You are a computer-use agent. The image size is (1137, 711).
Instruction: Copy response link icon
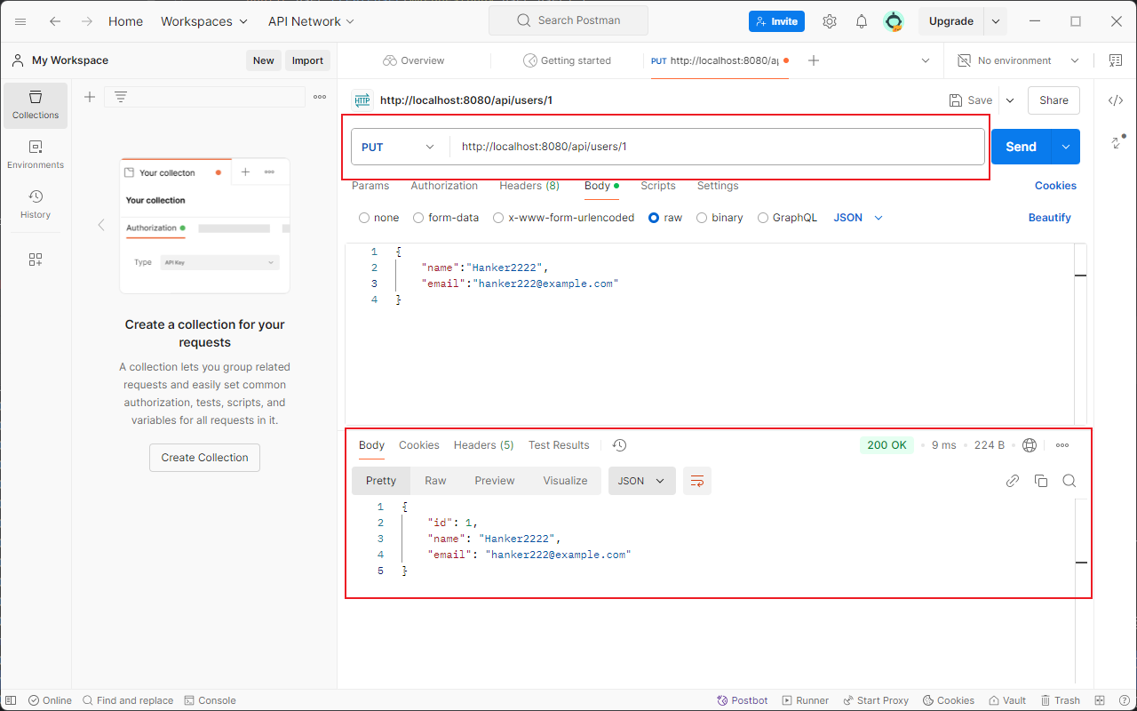[1013, 481]
